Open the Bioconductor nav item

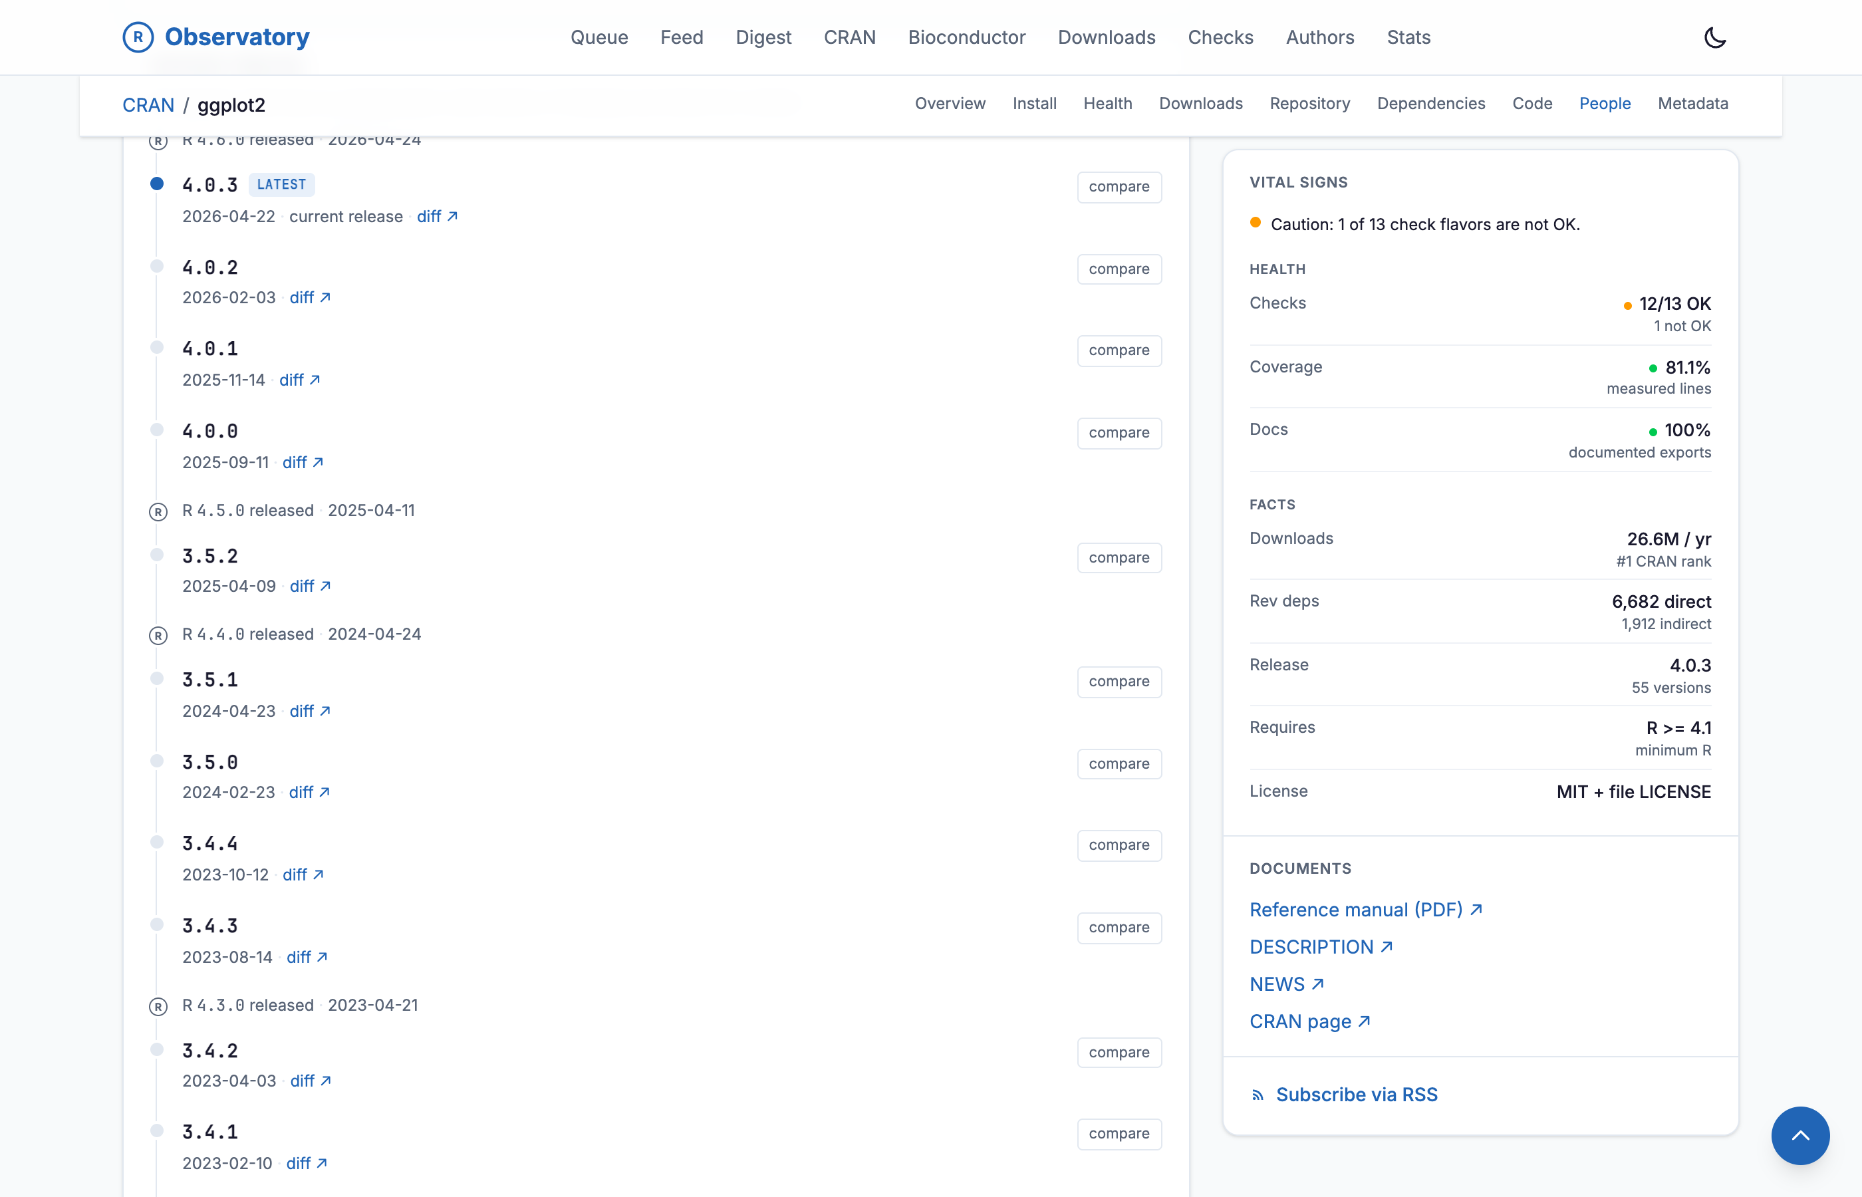pyautogui.click(x=967, y=37)
